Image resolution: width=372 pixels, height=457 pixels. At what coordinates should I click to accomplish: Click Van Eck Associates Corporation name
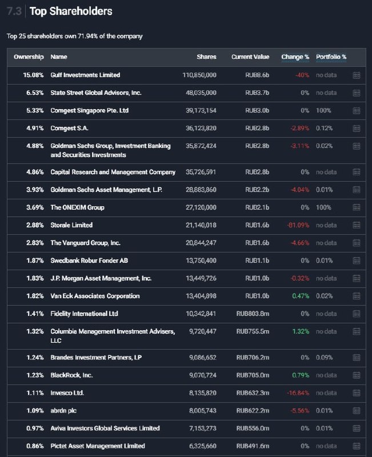pyautogui.click(x=95, y=296)
